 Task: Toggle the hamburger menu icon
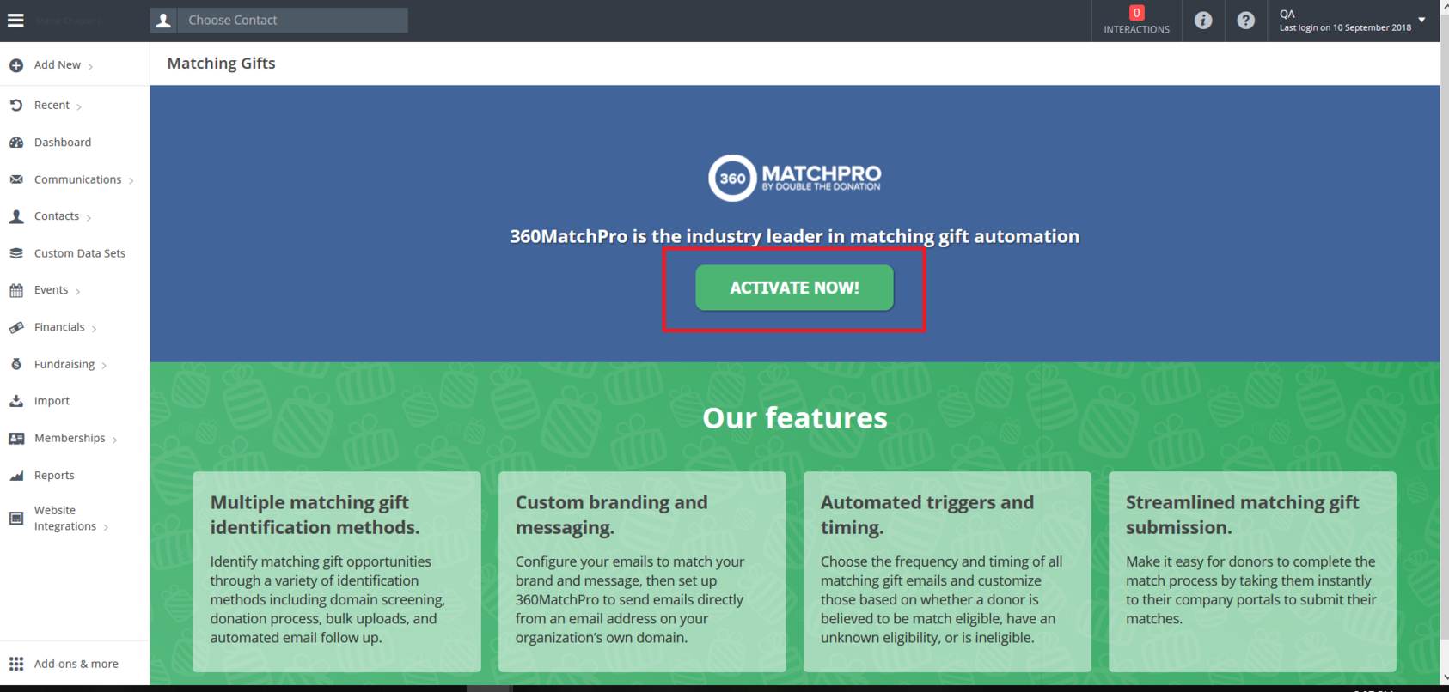15,20
